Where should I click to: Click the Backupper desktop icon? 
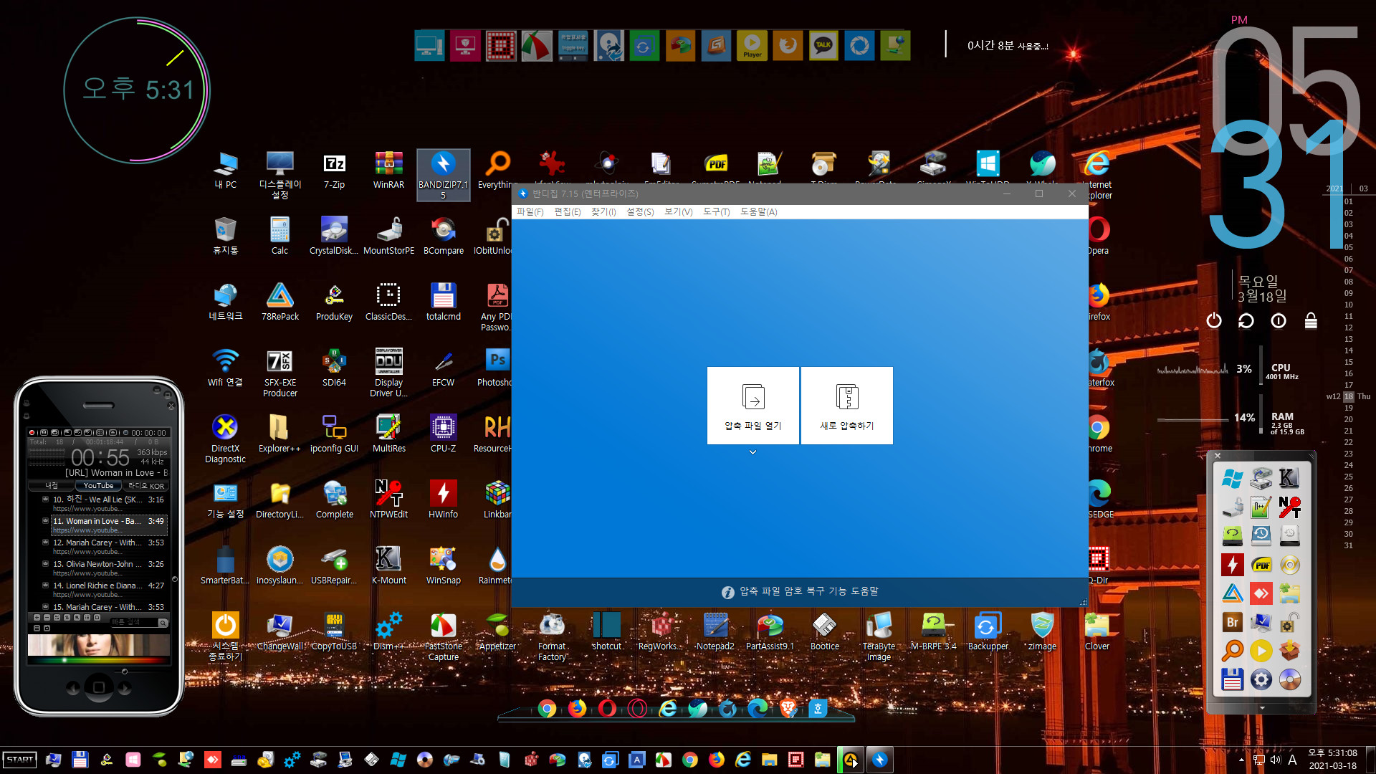click(988, 632)
